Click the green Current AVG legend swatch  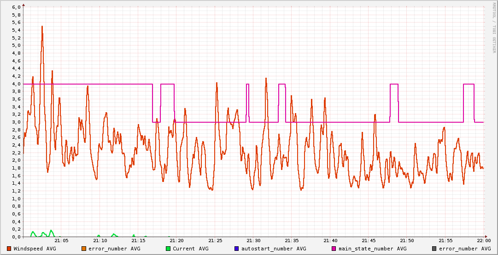tap(168, 249)
